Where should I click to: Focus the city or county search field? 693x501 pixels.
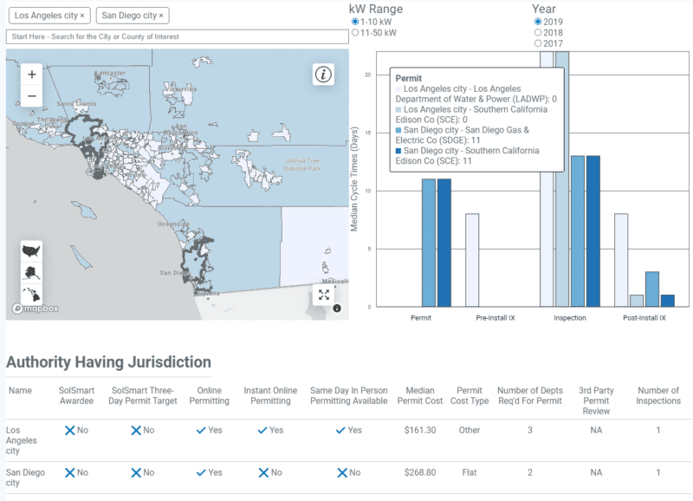coord(178,36)
